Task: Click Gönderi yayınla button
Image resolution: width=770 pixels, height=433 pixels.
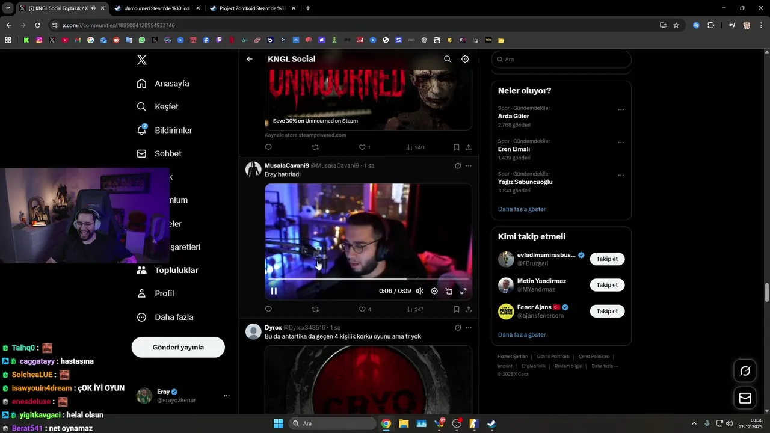Action: click(178, 347)
